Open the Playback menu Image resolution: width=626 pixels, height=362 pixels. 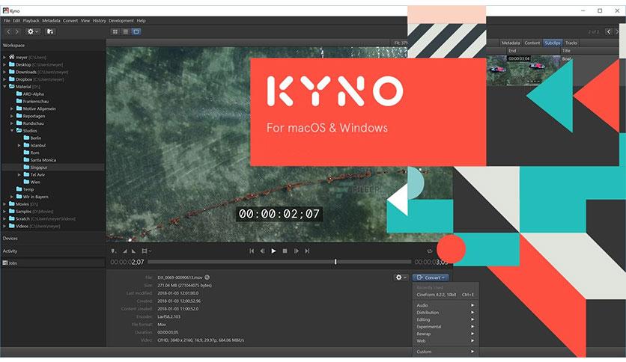31,21
